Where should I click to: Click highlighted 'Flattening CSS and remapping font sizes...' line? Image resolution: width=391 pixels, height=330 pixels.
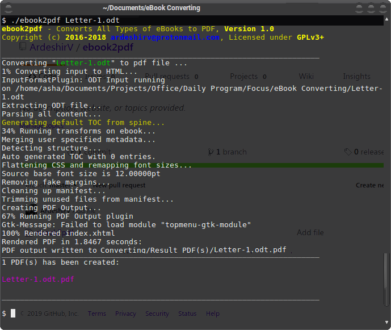(96, 165)
